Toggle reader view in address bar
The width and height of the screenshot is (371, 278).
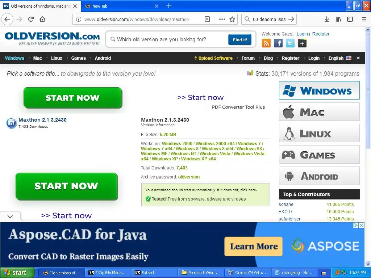[207, 19]
